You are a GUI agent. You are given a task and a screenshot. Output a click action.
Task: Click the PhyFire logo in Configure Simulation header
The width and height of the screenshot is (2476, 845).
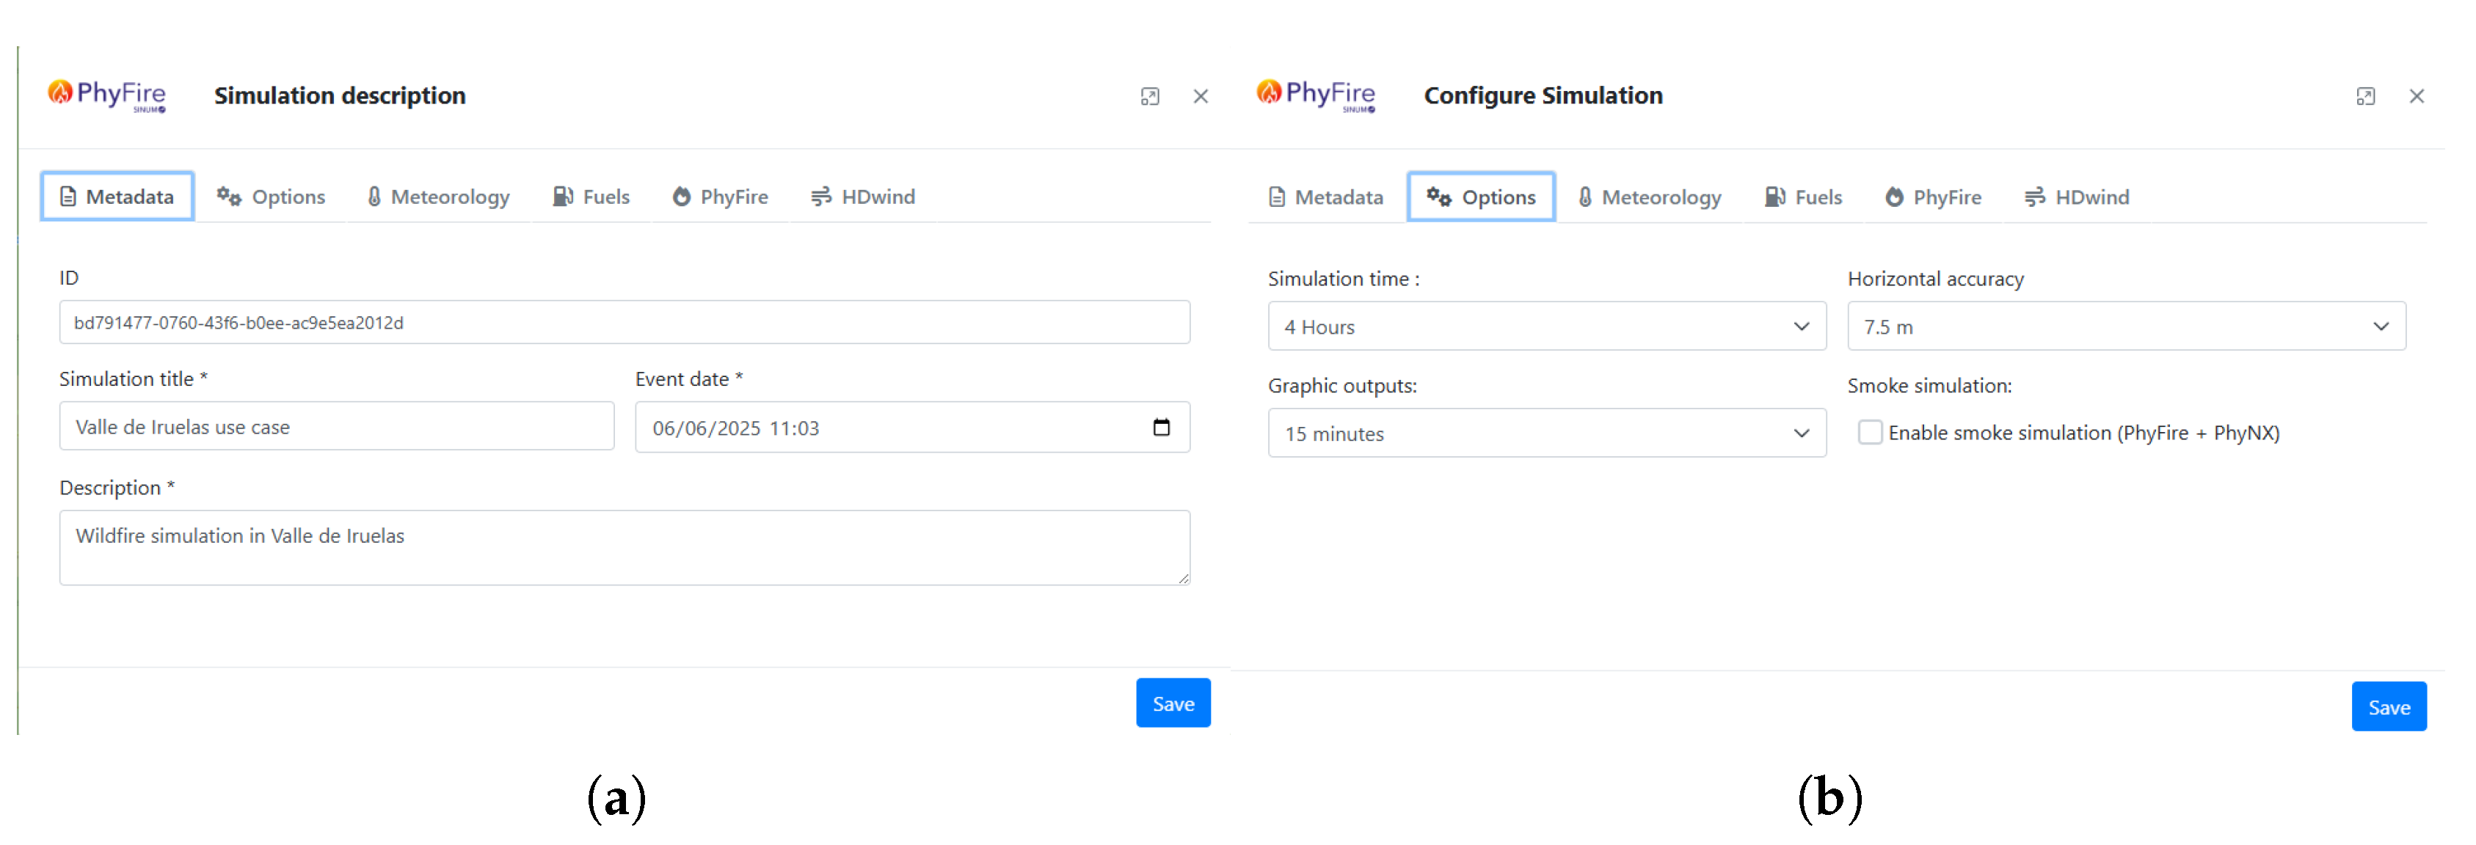(1316, 95)
